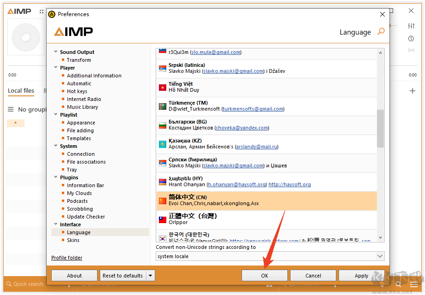Open the Reset to defaults dropdown arrow
Viewport: 425px width, 295px height.
(150, 276)
